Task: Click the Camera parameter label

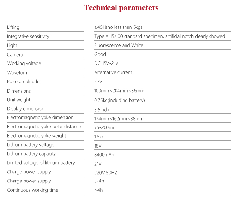Action: (15, 55)
